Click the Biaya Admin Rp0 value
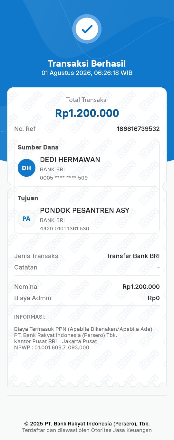 154,298
